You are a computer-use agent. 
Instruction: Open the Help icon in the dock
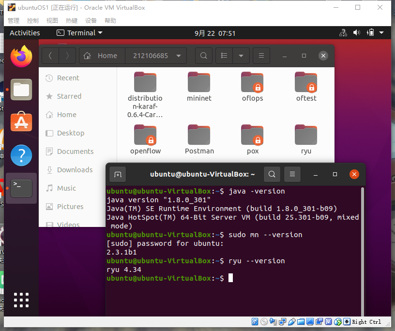[x=21, y=155]
